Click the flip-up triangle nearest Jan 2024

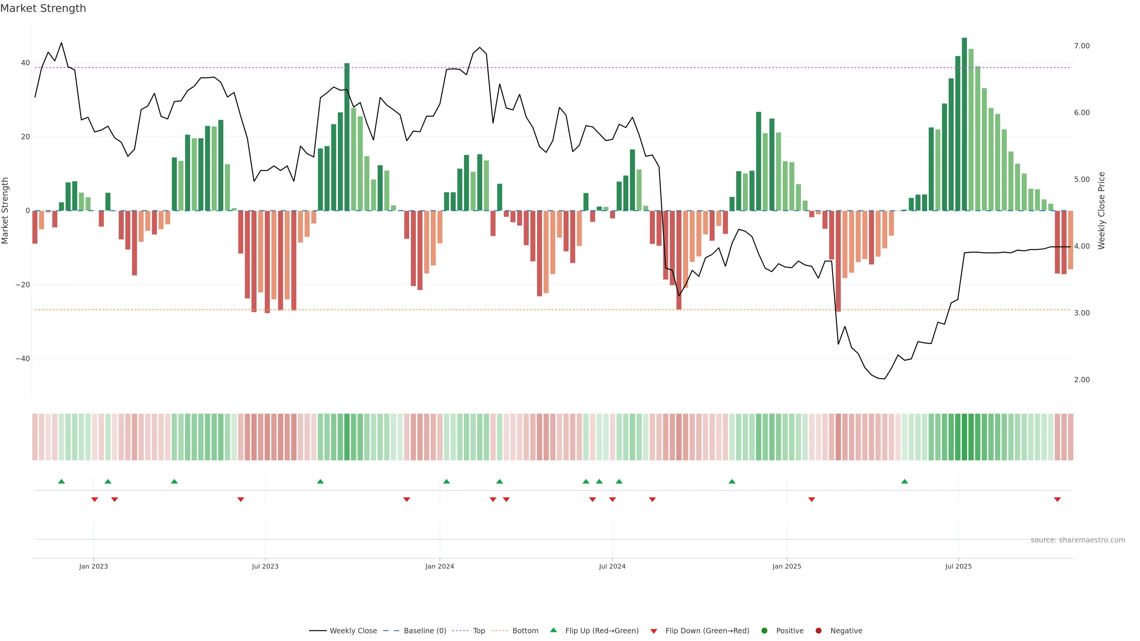pos(446,481)
